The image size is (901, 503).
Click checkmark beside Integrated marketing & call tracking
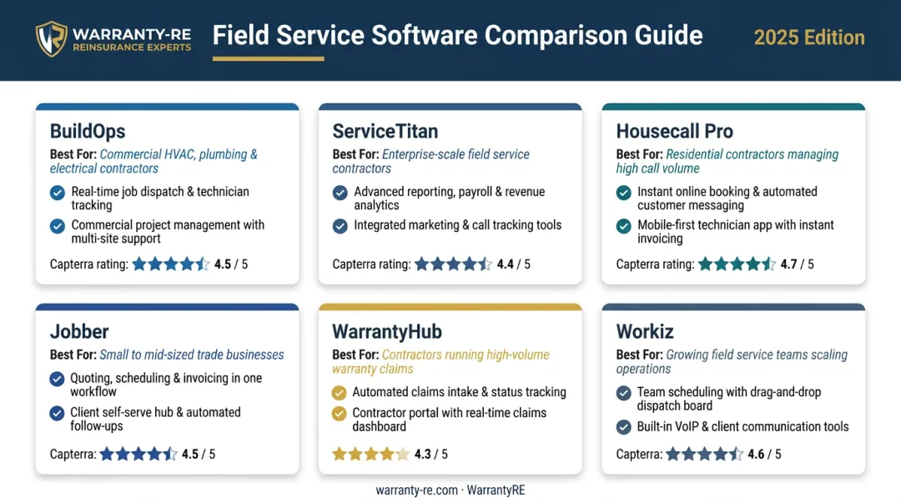[x=340, y=226]
